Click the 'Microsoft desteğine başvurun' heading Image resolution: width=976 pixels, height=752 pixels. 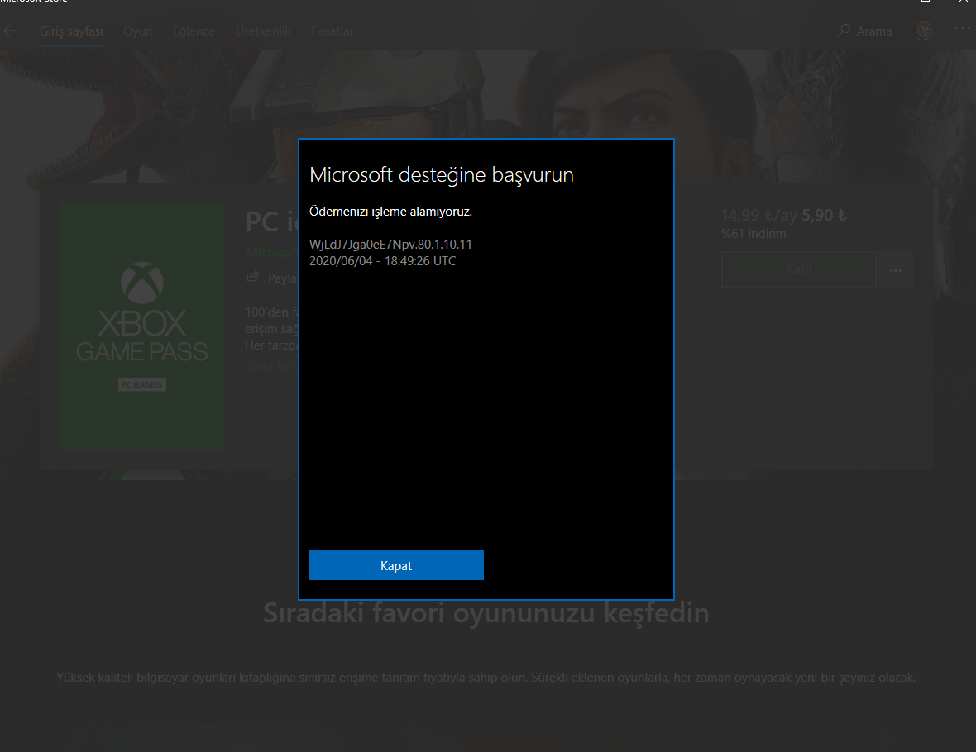[x=442, y=175]
